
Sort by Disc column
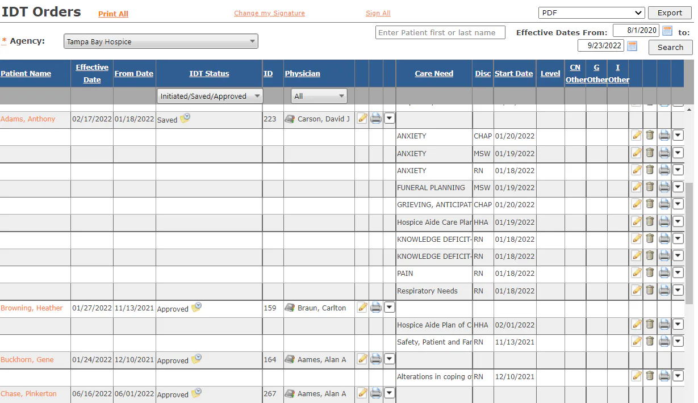[x=483, y=74]
